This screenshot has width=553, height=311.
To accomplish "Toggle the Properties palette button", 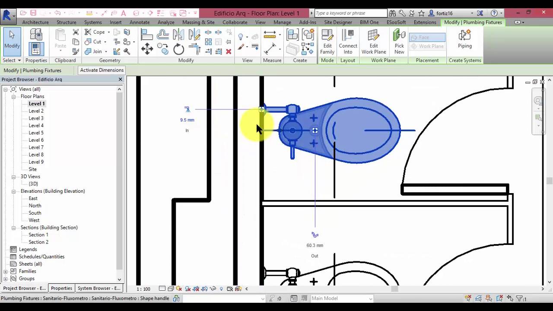I will [x=36, y=48].
